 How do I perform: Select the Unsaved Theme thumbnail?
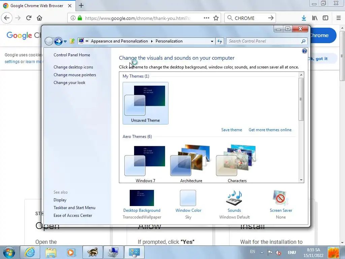146,103
